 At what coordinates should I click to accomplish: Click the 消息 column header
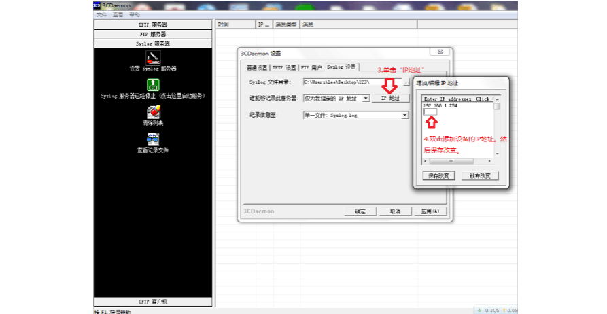358,24
